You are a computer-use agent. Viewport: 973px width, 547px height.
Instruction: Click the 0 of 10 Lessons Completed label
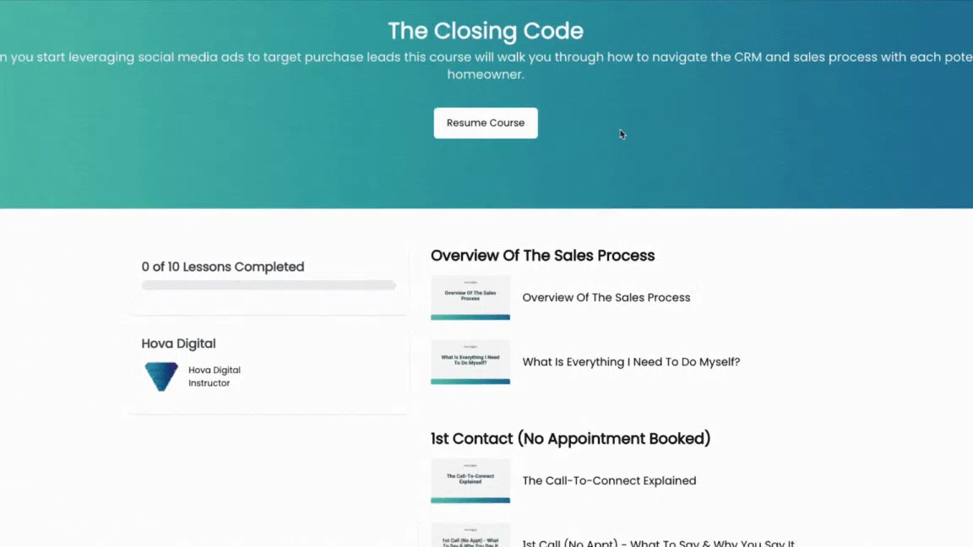tap(223, 267)
